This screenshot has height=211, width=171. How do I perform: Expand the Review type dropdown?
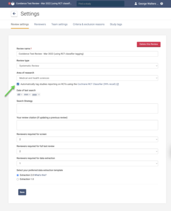[87, 66]
